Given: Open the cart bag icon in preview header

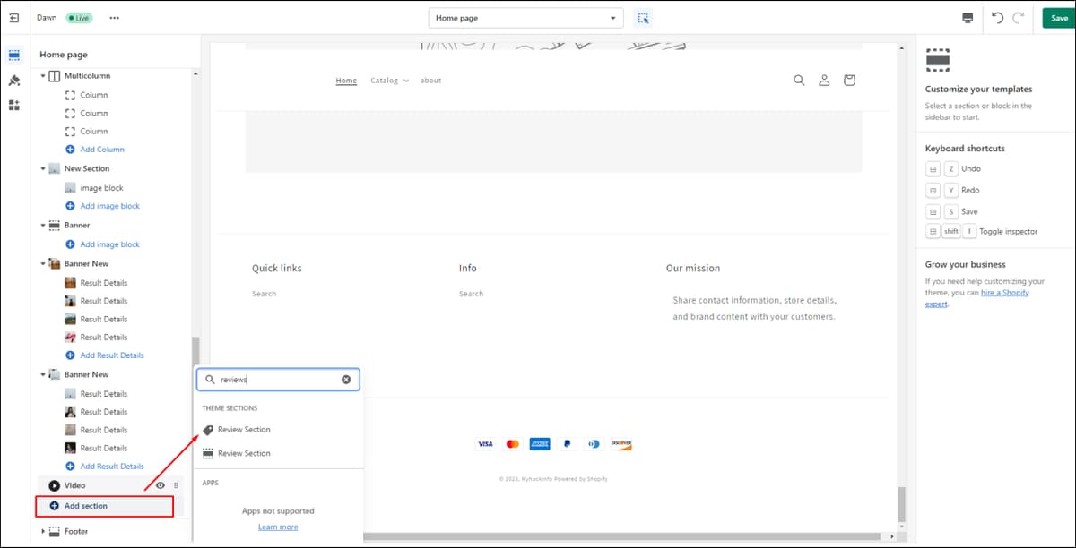Looking at the screenshot, I should [849, 80].
